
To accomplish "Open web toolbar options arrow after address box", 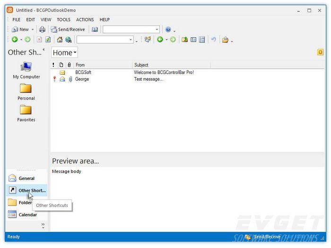I will (x=136, y=41).
